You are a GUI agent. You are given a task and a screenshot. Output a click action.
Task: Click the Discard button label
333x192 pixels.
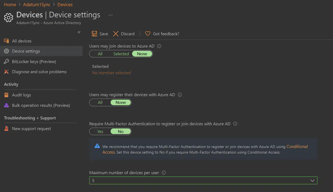(x=128, y=34)
